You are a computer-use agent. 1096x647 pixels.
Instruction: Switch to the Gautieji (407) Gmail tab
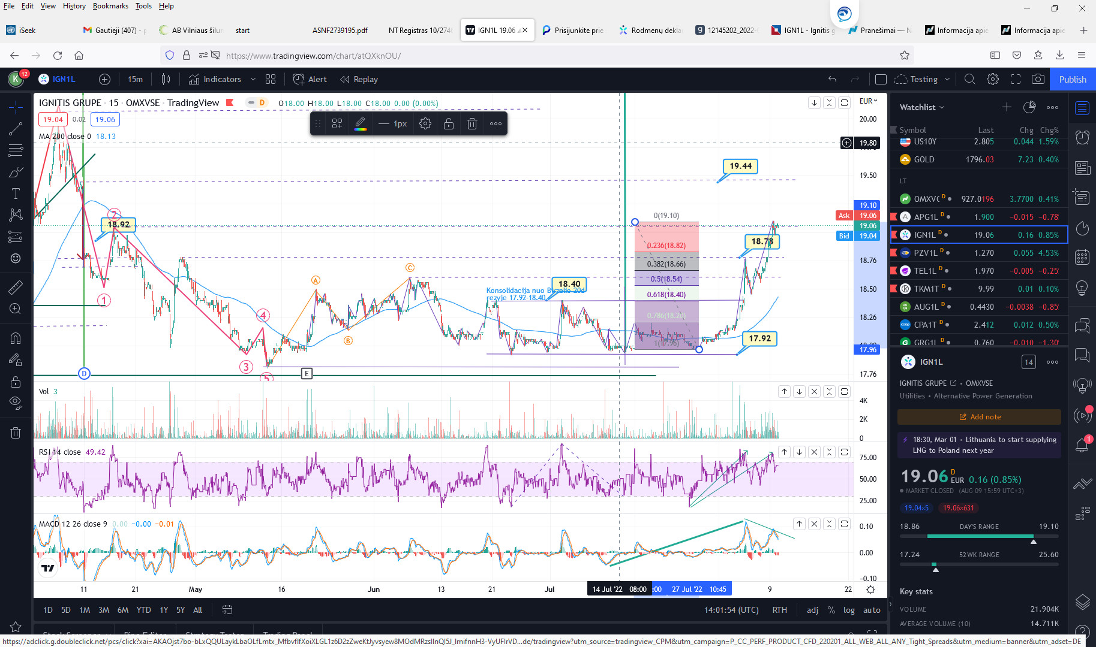tap(115, 30)
